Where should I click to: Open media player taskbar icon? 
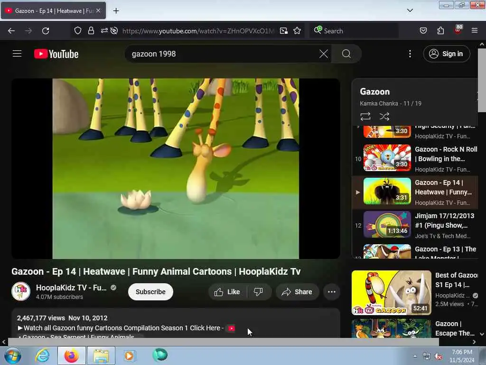click(130, 355)
